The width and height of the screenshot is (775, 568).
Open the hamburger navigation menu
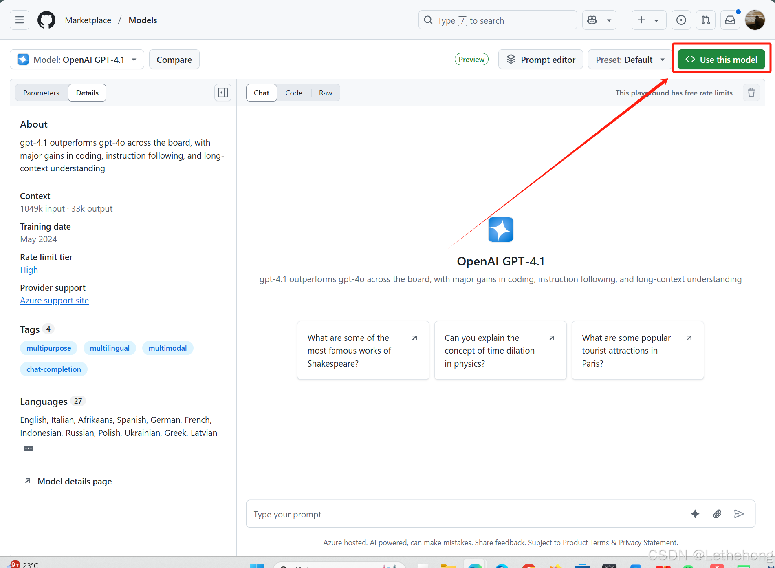20,20
